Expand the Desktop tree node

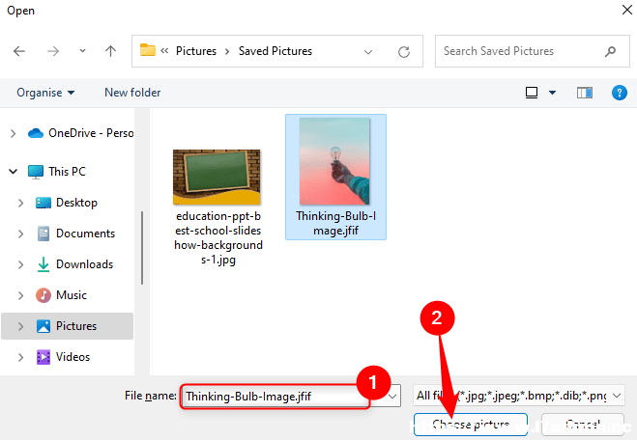pos(20,203)
